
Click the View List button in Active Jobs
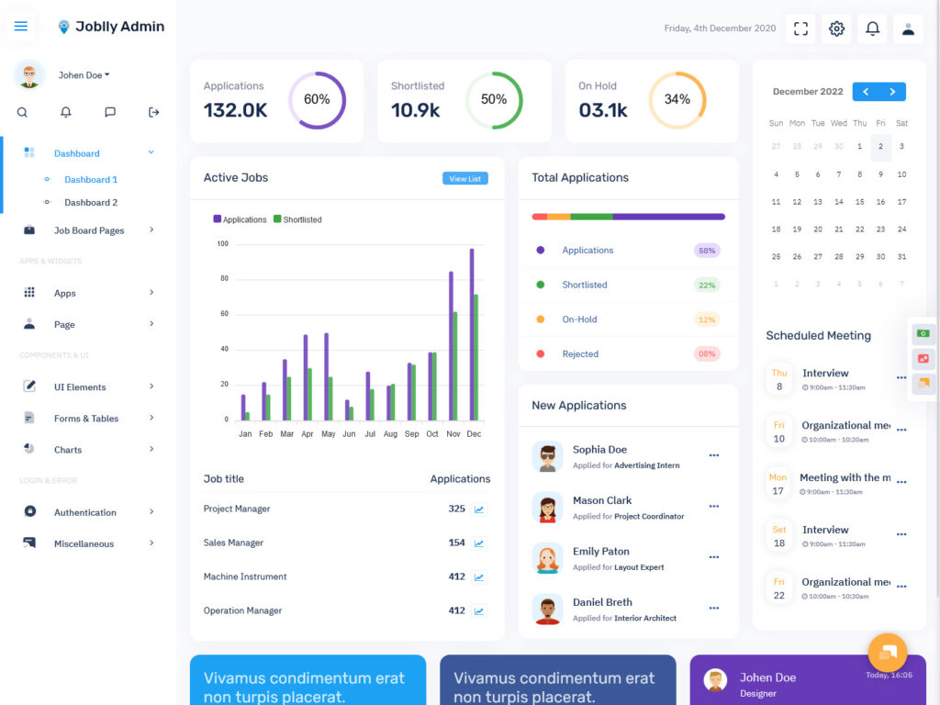pyautogui.click(x=464, y=179)
